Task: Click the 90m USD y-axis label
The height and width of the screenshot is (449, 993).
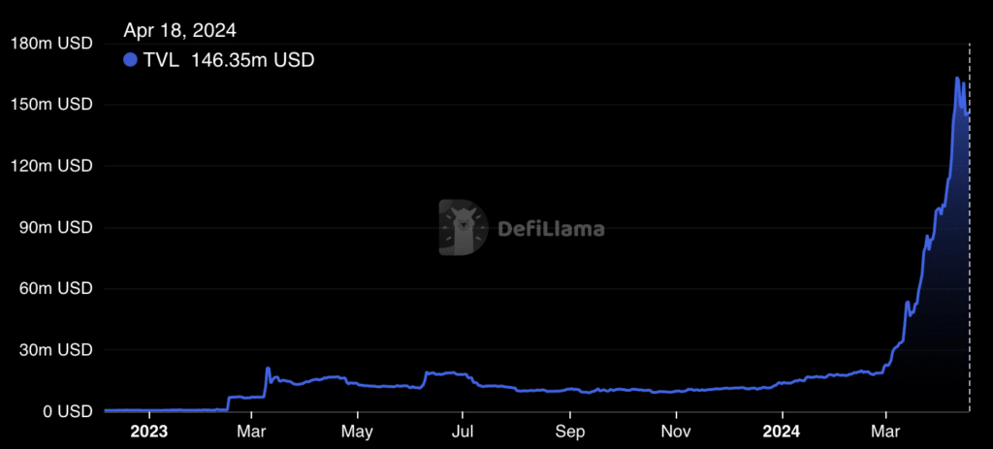Action: point(55,227)
